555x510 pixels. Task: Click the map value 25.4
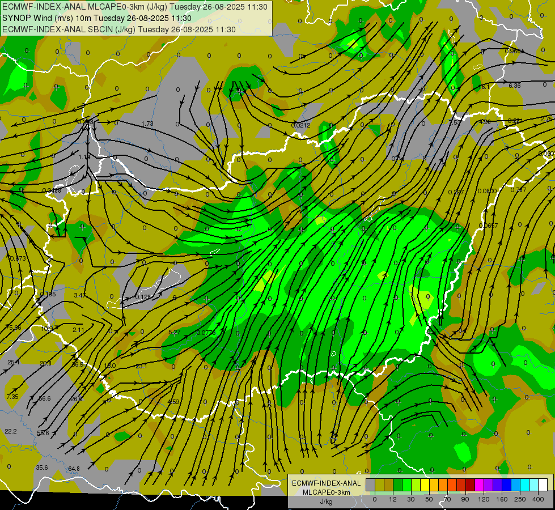point(14,363)
